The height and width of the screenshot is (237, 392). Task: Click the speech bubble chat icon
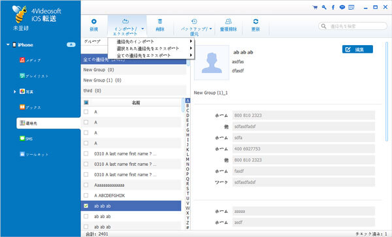tap(342, 7)
